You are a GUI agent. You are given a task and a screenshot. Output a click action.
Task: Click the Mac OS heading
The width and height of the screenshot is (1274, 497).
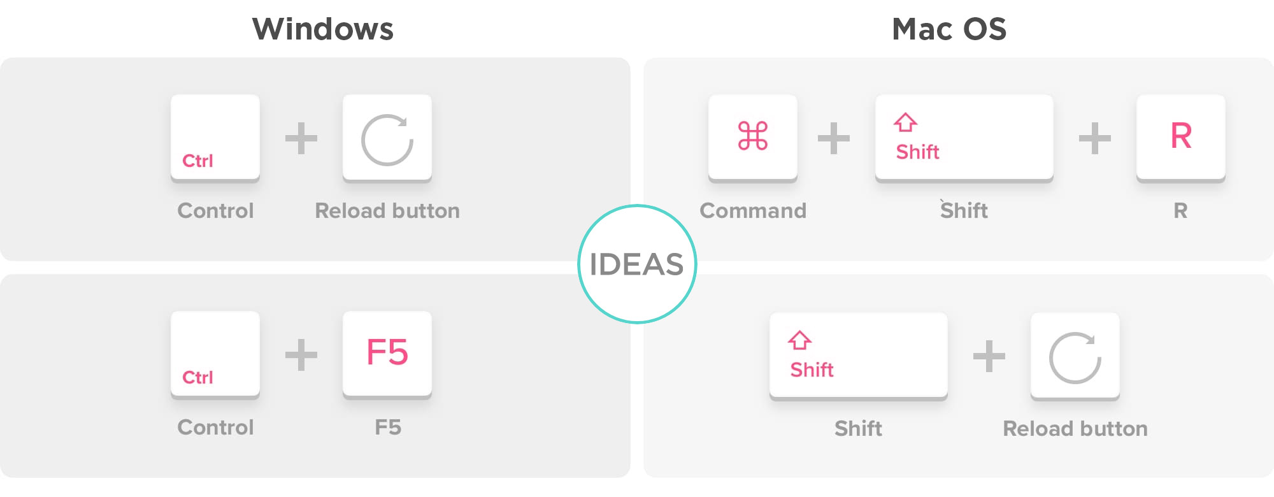(x=949, y=29)
